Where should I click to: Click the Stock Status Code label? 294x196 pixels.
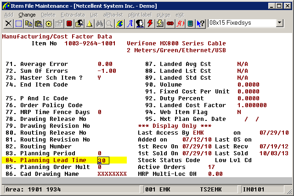(169, 160)
